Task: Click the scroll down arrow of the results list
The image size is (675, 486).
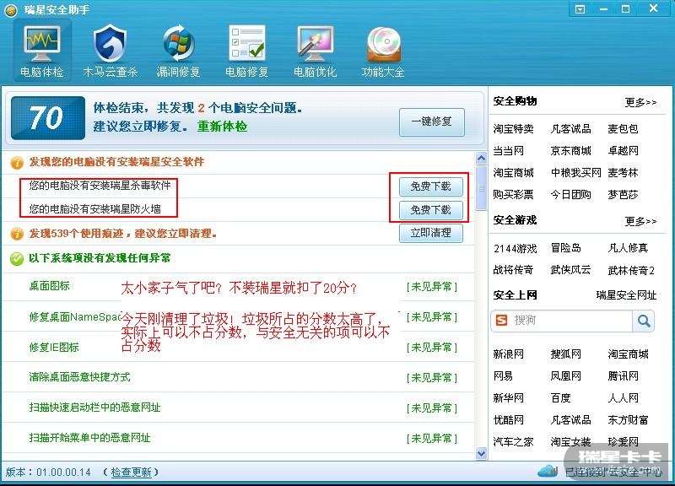Action: 481,453
